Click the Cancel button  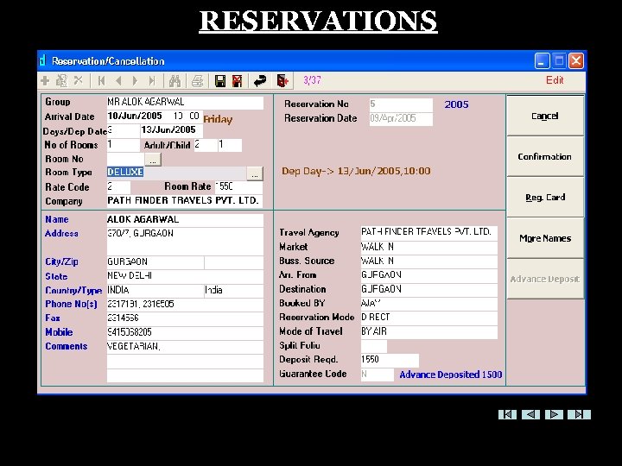tap(545, 116)
